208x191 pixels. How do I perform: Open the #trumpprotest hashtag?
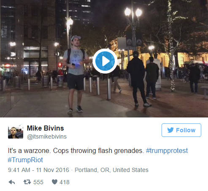pyautogui.click(x=167, y=150)
